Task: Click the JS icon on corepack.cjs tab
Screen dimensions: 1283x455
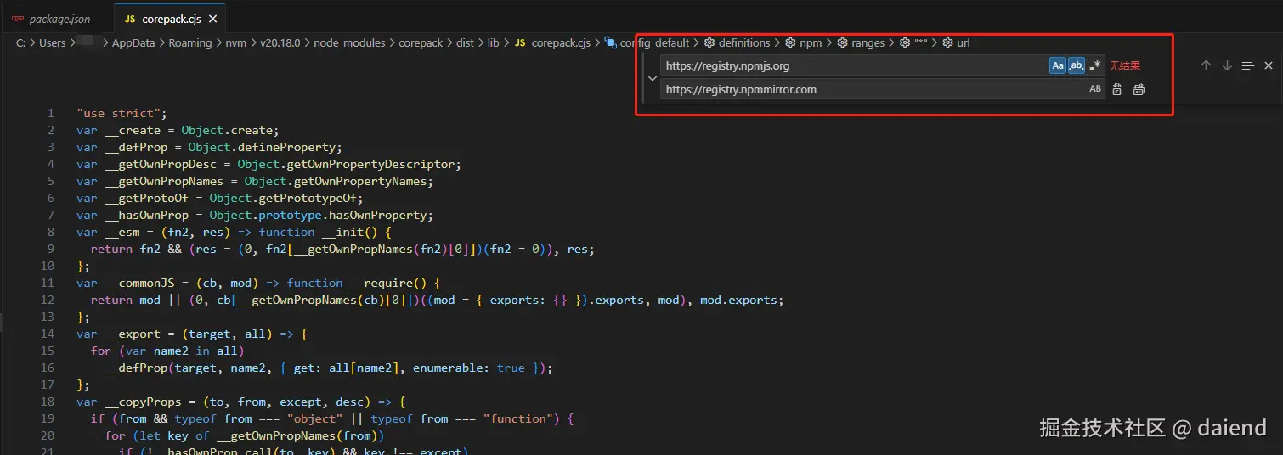Action: coord(130,19)
